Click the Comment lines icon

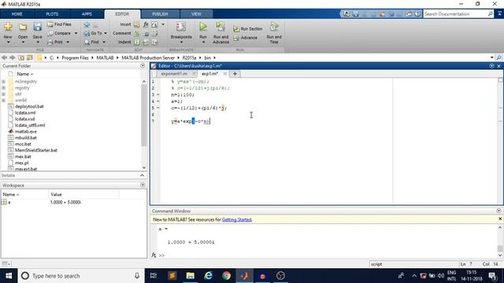[136, 33]
